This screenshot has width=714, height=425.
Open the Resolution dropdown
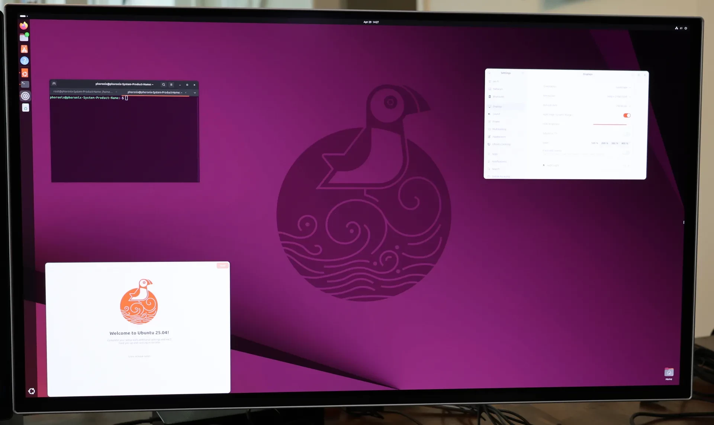[619, 97]
